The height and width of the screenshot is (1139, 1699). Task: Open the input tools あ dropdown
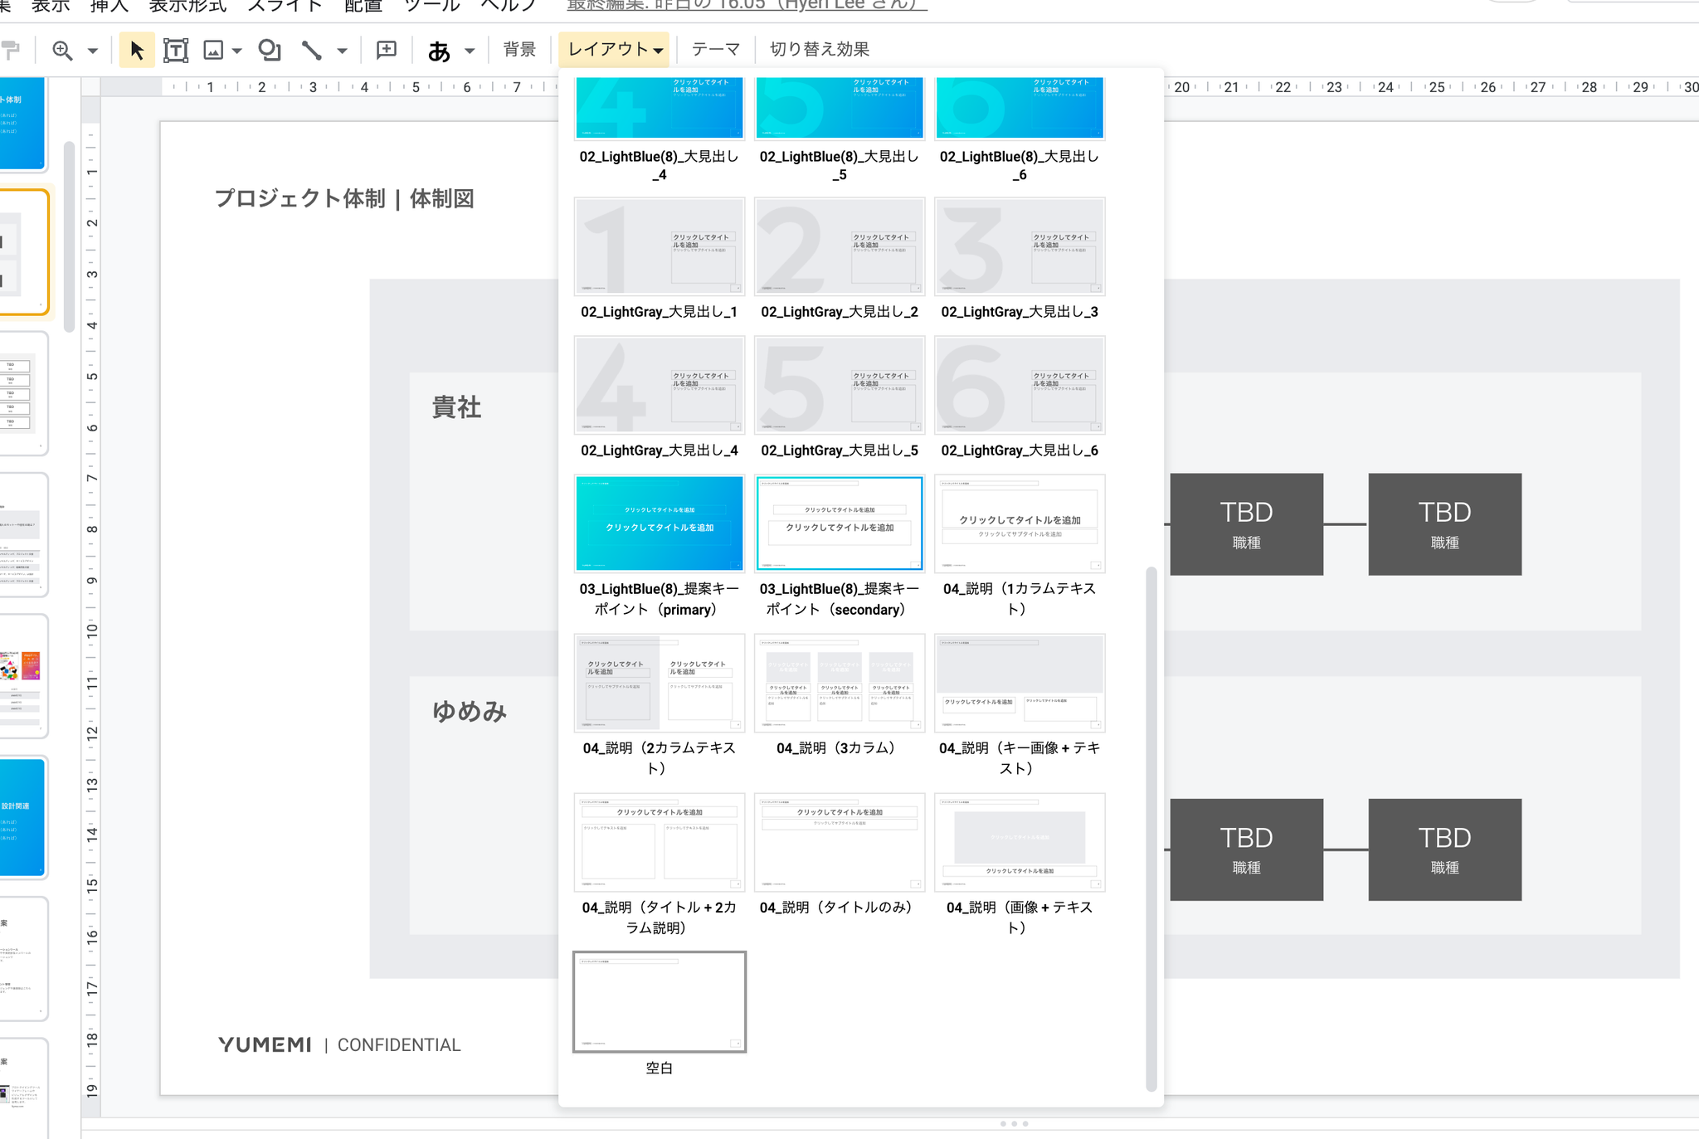tap(470, 51)
